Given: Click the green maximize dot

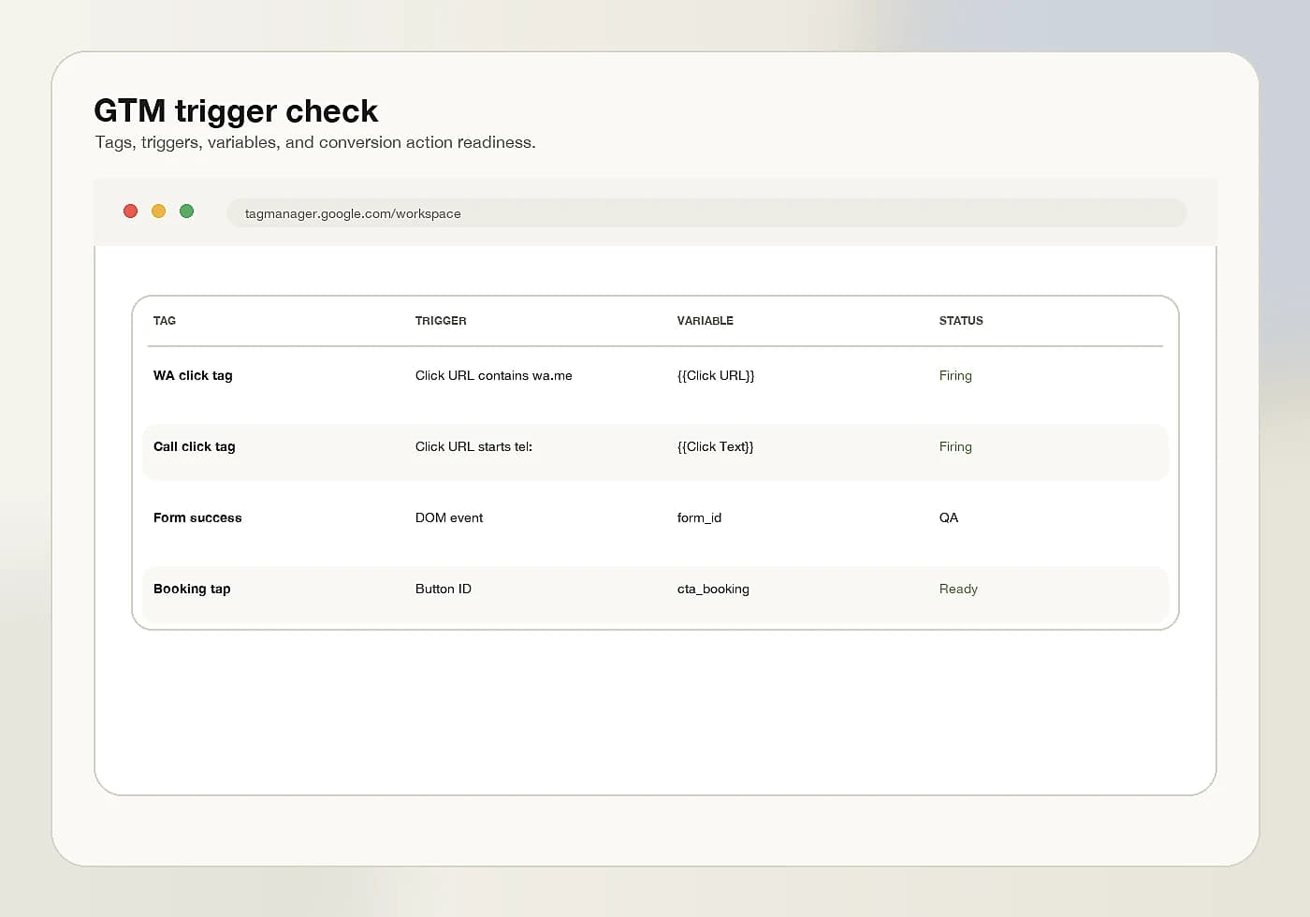Looking at the screenshot, I should point(187,211).
